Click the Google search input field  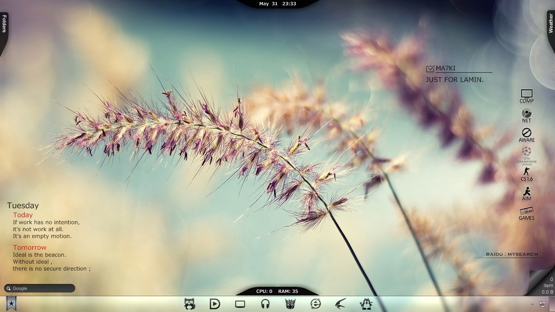(x=40, y=288)
